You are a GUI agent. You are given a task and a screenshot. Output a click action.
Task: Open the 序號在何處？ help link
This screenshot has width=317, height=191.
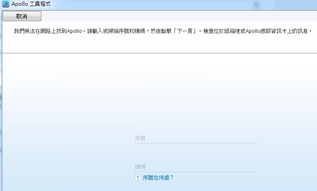(158, 178)
